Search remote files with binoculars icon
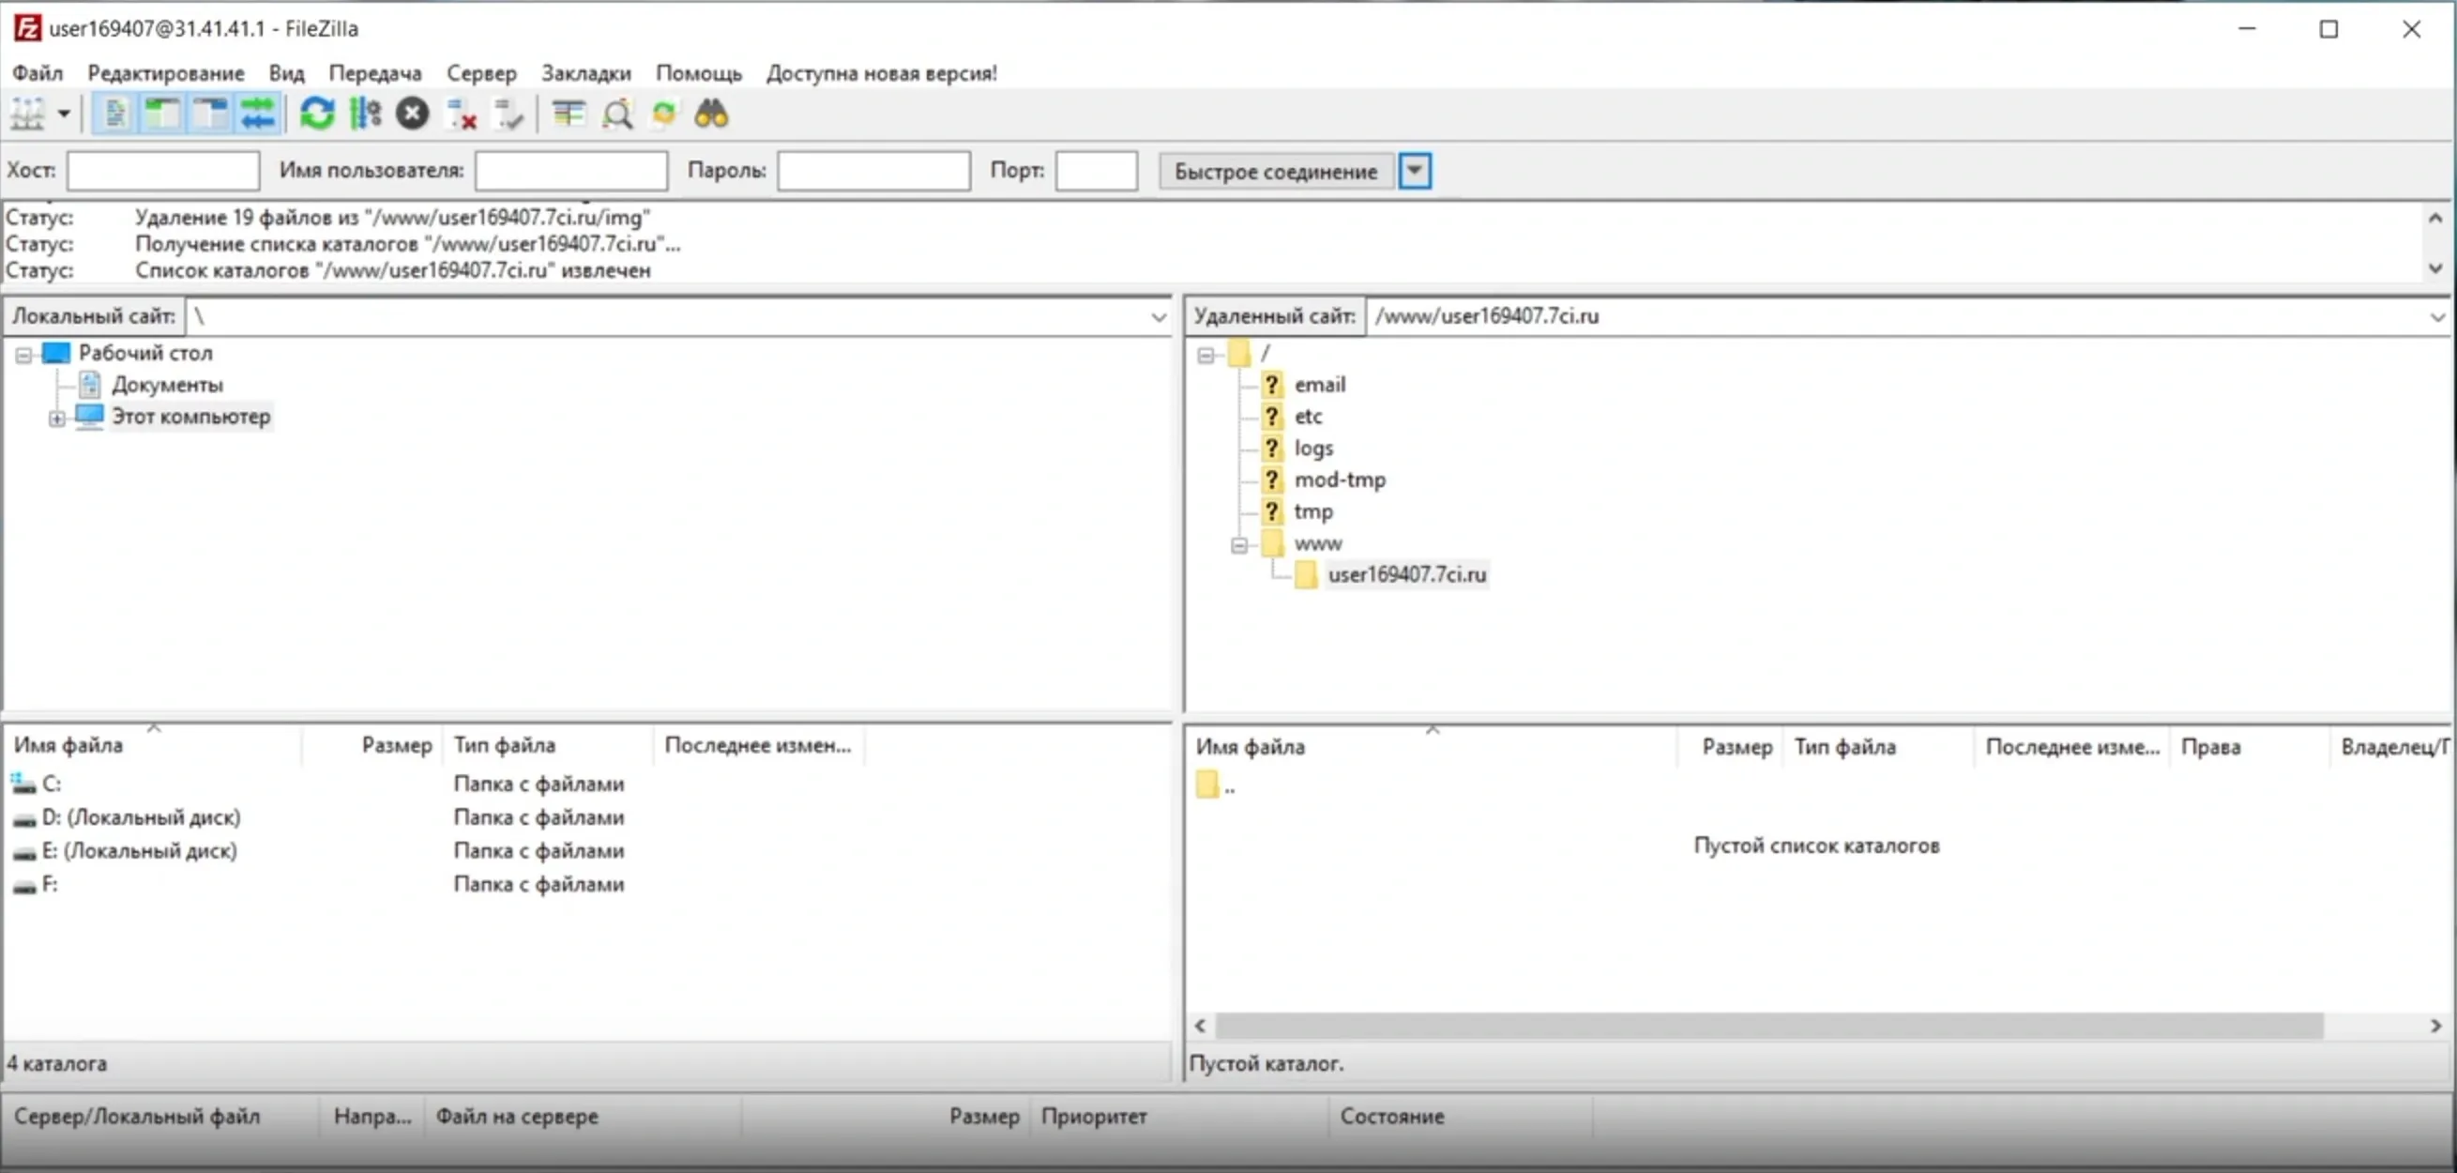Viewport: 2457px width, 1173px height. point(711,114)
